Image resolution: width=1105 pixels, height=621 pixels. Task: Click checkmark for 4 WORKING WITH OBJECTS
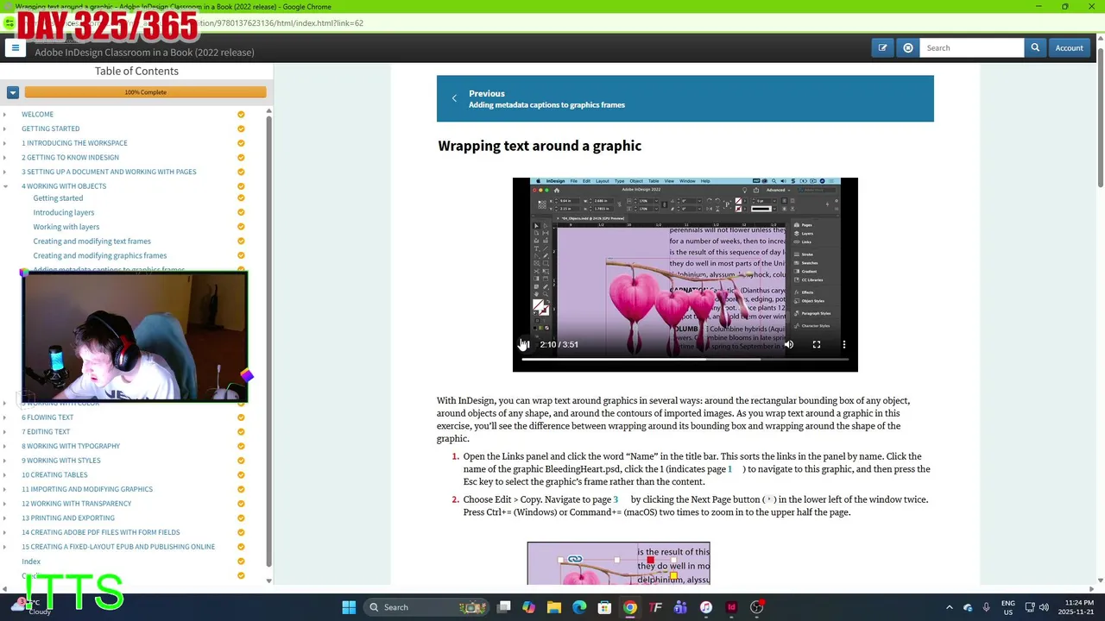[x=241, y=186]
